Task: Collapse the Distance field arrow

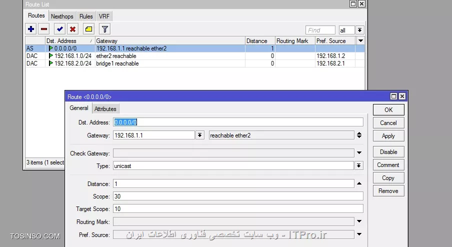Action: [359, 183]
